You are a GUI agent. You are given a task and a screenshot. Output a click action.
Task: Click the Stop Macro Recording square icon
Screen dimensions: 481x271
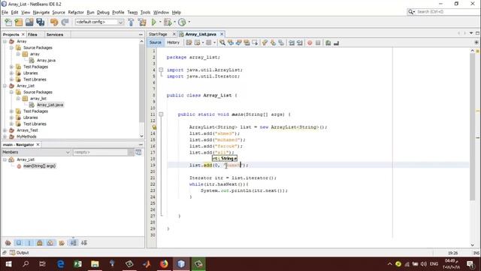coord(318,43)
